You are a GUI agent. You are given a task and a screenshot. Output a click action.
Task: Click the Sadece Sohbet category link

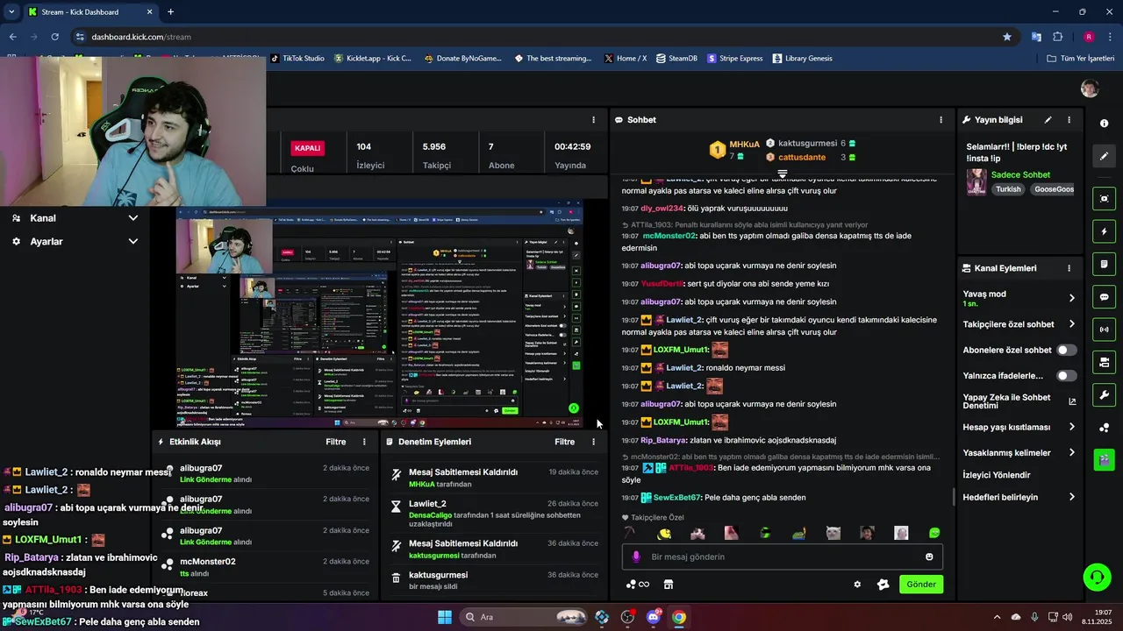coord(1020,174)
